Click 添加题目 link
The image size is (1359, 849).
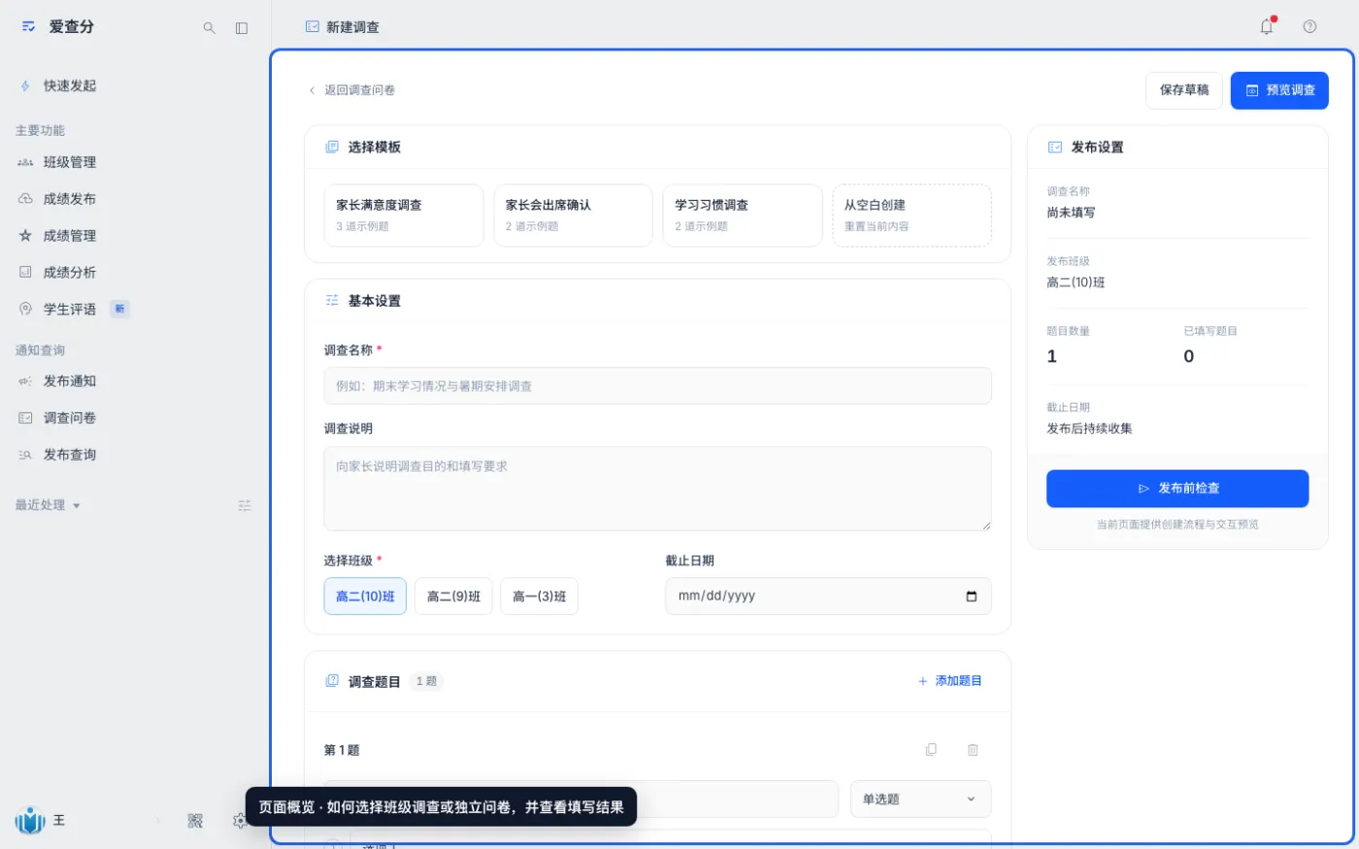point(949,681)
